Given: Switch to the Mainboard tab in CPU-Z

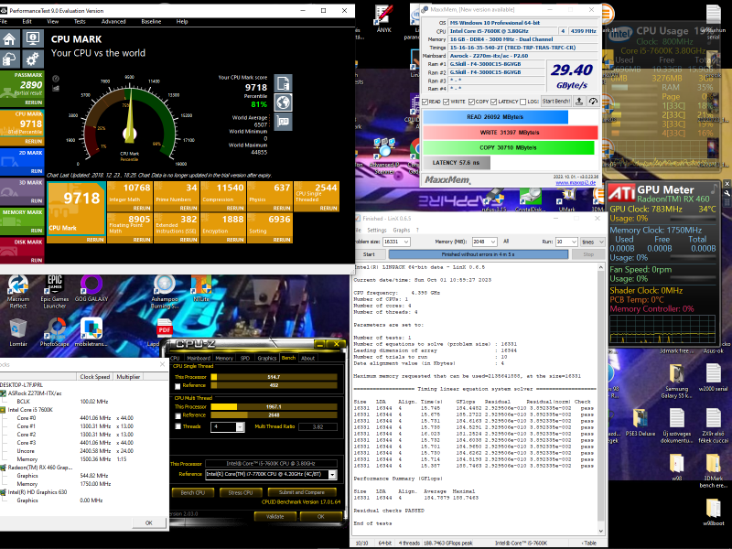Looking at the screenshot, I should pyautogui.click(x=199, y=358).
